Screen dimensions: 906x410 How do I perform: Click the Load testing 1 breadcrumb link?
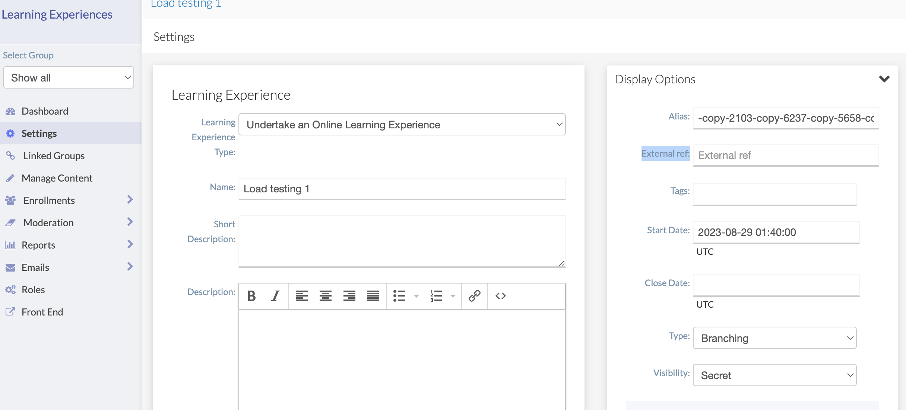(x=186, y=4)
